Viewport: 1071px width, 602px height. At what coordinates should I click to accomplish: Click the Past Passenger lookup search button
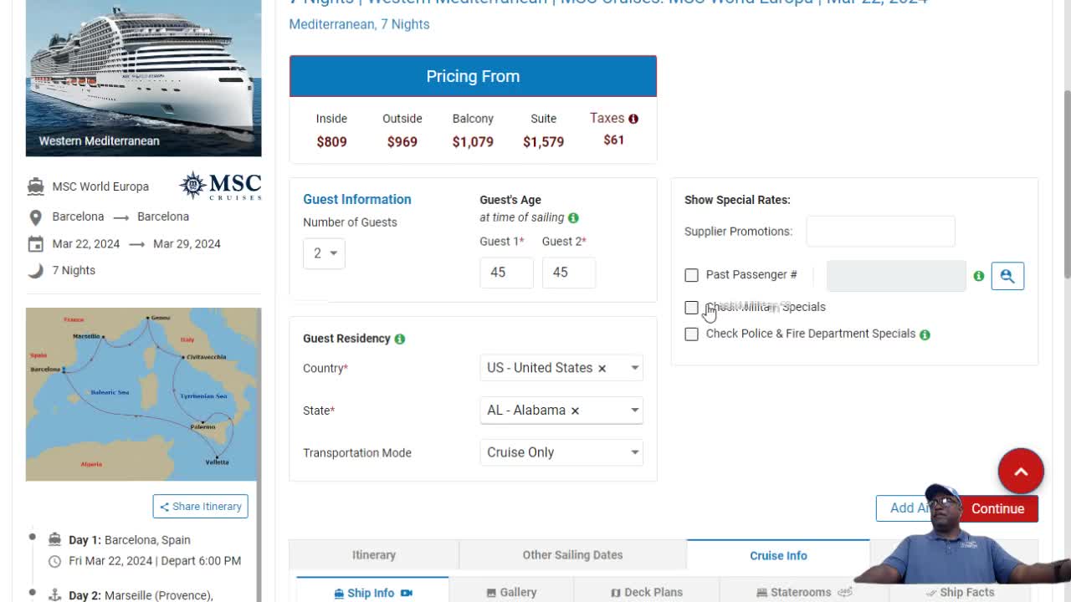pyautogui.click(x=1007, y=276)
